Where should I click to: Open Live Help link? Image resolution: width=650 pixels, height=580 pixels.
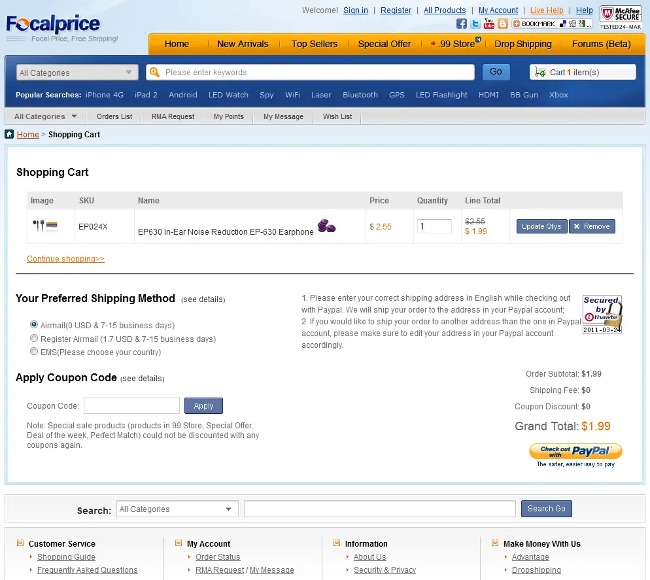pos(547,10)
